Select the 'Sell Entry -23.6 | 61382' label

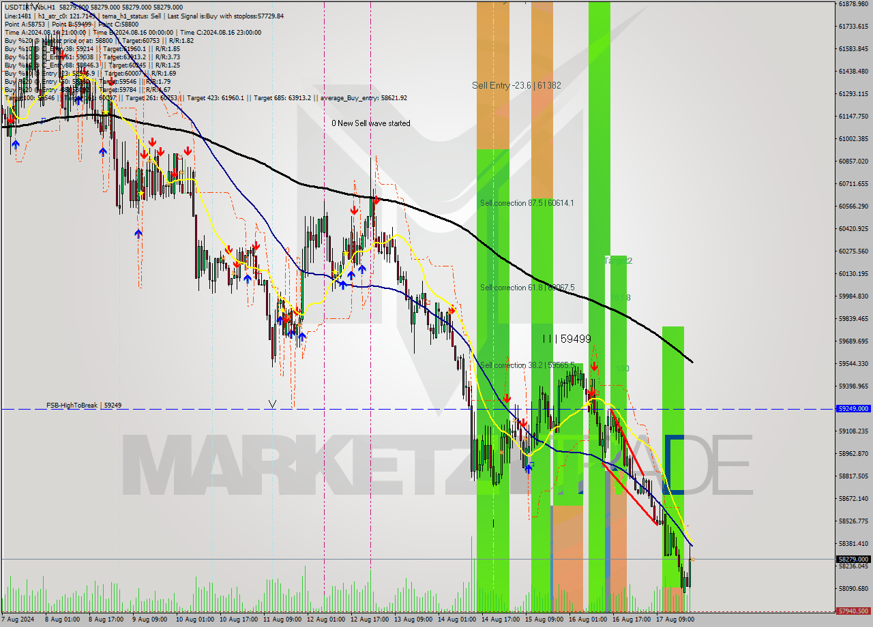[x=516, y=85]
